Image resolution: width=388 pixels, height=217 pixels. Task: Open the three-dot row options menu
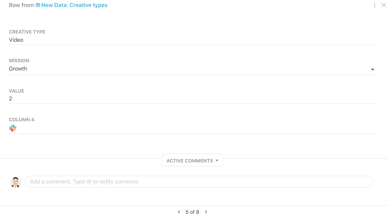click(375, 5)
